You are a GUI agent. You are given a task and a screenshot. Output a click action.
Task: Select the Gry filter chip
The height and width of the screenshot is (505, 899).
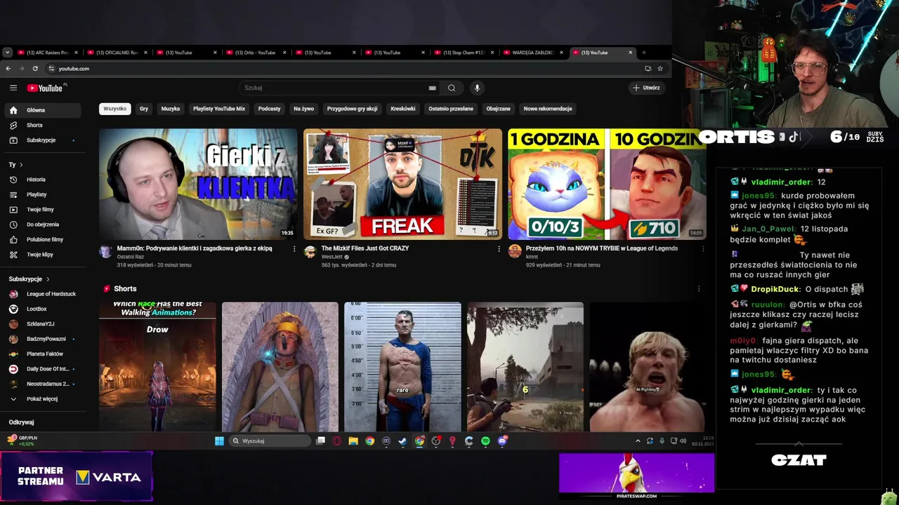pyautogui.click(x=144, y=109)
